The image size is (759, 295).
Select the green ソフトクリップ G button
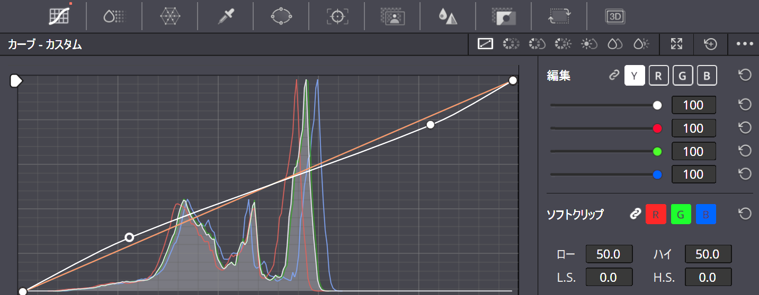coord(681,214)
